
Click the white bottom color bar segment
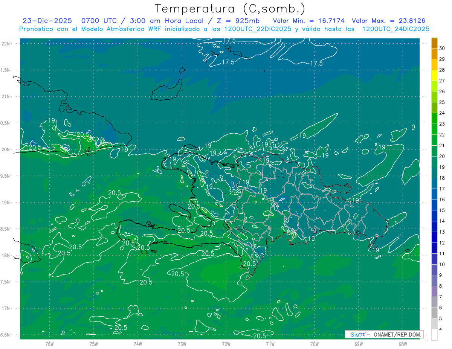[x=434, y=334]
